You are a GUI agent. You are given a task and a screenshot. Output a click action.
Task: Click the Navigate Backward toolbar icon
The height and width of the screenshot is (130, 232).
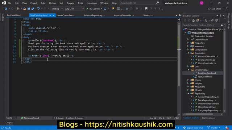(x=6, y=9)
